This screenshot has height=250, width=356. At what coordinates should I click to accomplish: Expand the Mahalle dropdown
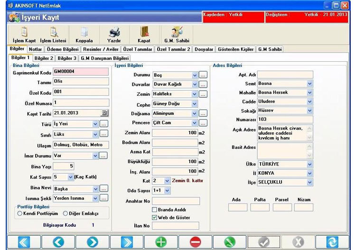(309, 93)
